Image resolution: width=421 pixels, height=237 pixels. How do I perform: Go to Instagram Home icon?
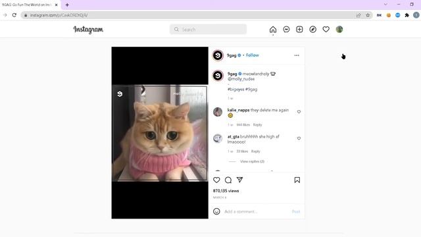coord(273,29)
